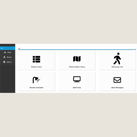Open the Patient [List] grid icon
Viewport: 137px width, 137px height.
click(x=36, y=59)
